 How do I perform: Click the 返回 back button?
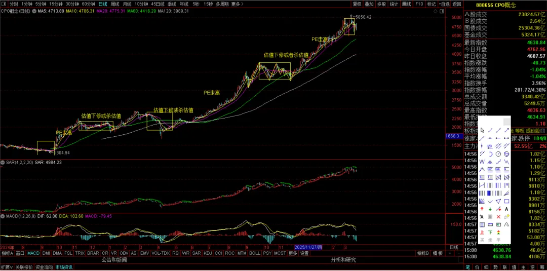pyautogui.click(x=457, y=4)
